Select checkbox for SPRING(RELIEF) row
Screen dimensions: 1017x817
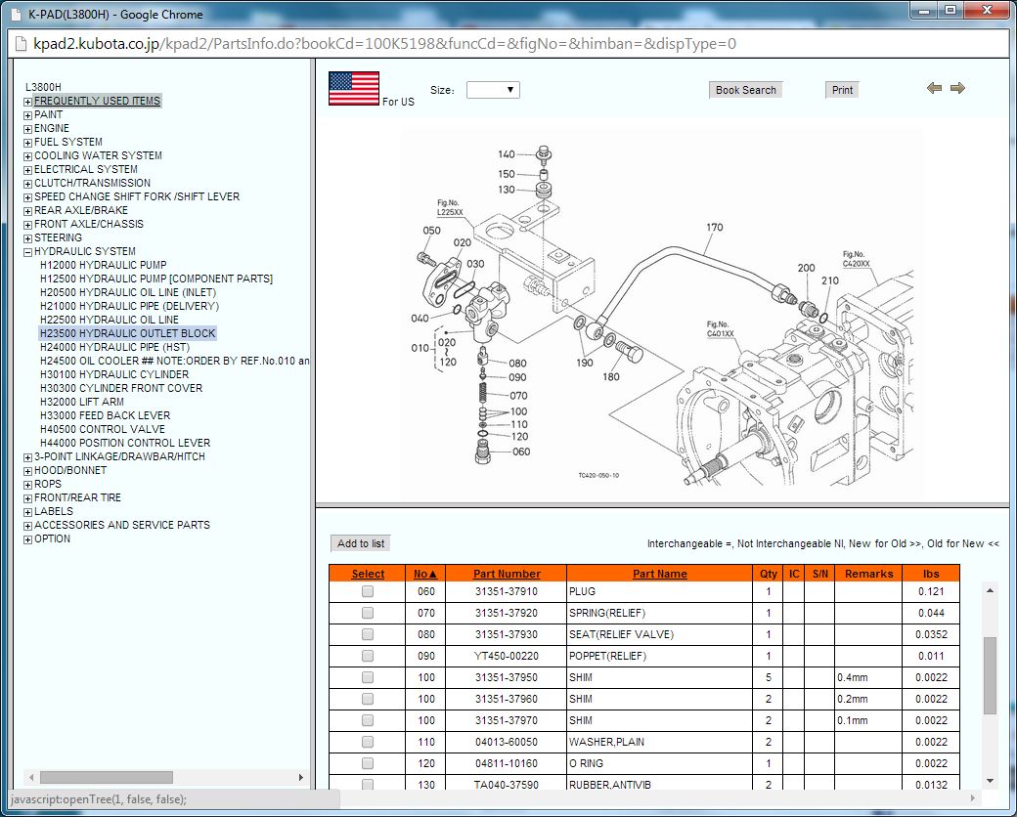(x=368, y=613)
